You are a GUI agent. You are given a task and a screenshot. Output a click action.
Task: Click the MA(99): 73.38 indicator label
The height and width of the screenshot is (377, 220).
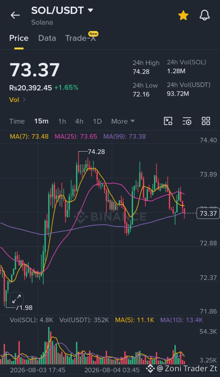(x=125, y=137)
